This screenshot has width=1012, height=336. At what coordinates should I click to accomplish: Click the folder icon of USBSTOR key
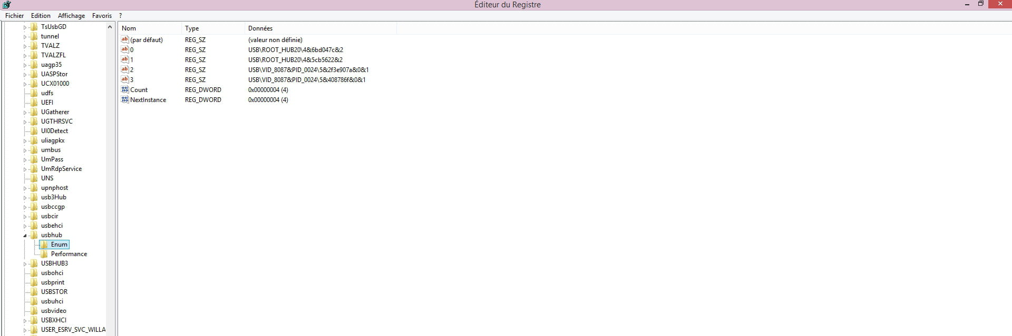34,292
